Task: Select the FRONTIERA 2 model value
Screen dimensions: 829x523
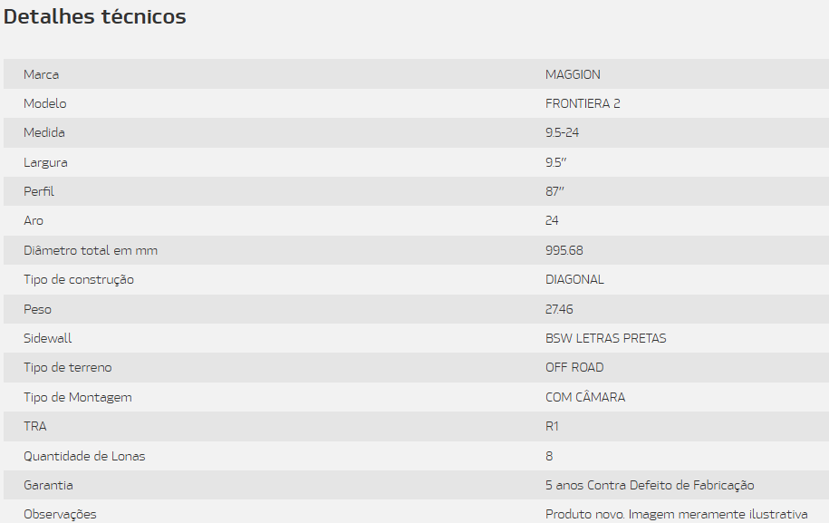Action: (x=583, y=103)
